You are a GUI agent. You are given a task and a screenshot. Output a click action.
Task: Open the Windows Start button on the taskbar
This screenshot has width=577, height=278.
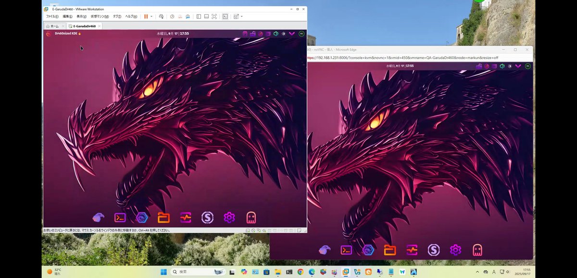tap(163, 272)
